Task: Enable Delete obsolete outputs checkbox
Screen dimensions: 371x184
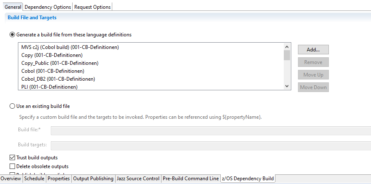Action: tap(12, 166)
